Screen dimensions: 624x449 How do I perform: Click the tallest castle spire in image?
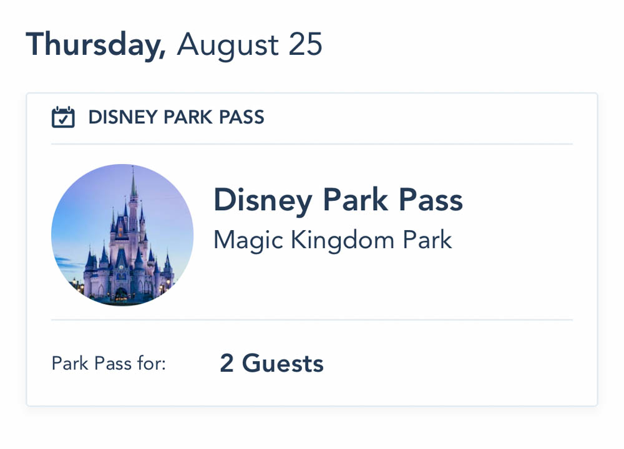pos(132,184)
